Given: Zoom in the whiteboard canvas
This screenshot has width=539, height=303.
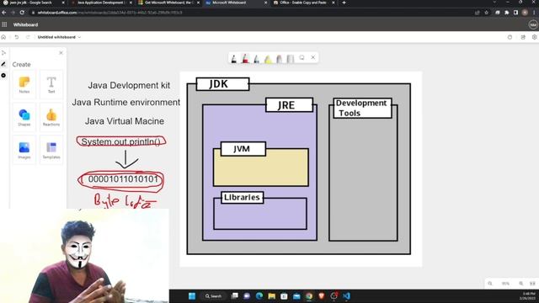Looking at the screenshot, I should pos(521,284).
